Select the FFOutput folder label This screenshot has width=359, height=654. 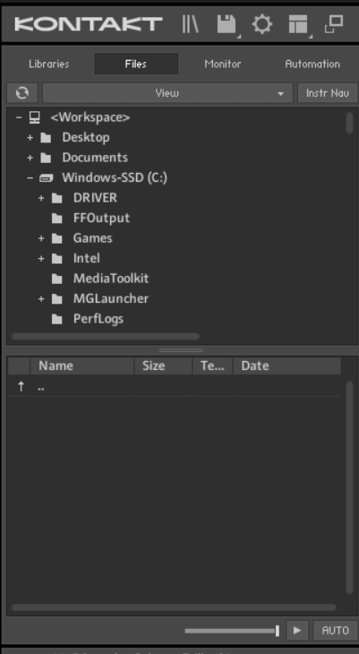pyautogui.click(x=101, y=218)
